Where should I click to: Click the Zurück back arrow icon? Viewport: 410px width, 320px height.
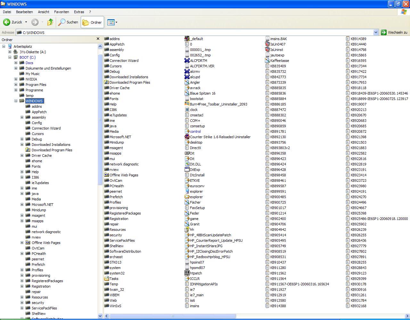(6, 22)
